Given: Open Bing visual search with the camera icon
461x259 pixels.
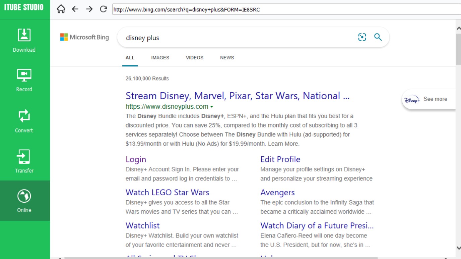Looking at the screenshot, I should click(x=362, y=37).
